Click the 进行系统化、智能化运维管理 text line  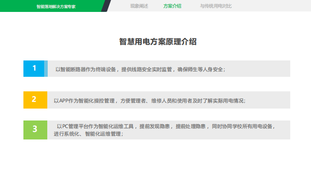click(88, 134)
